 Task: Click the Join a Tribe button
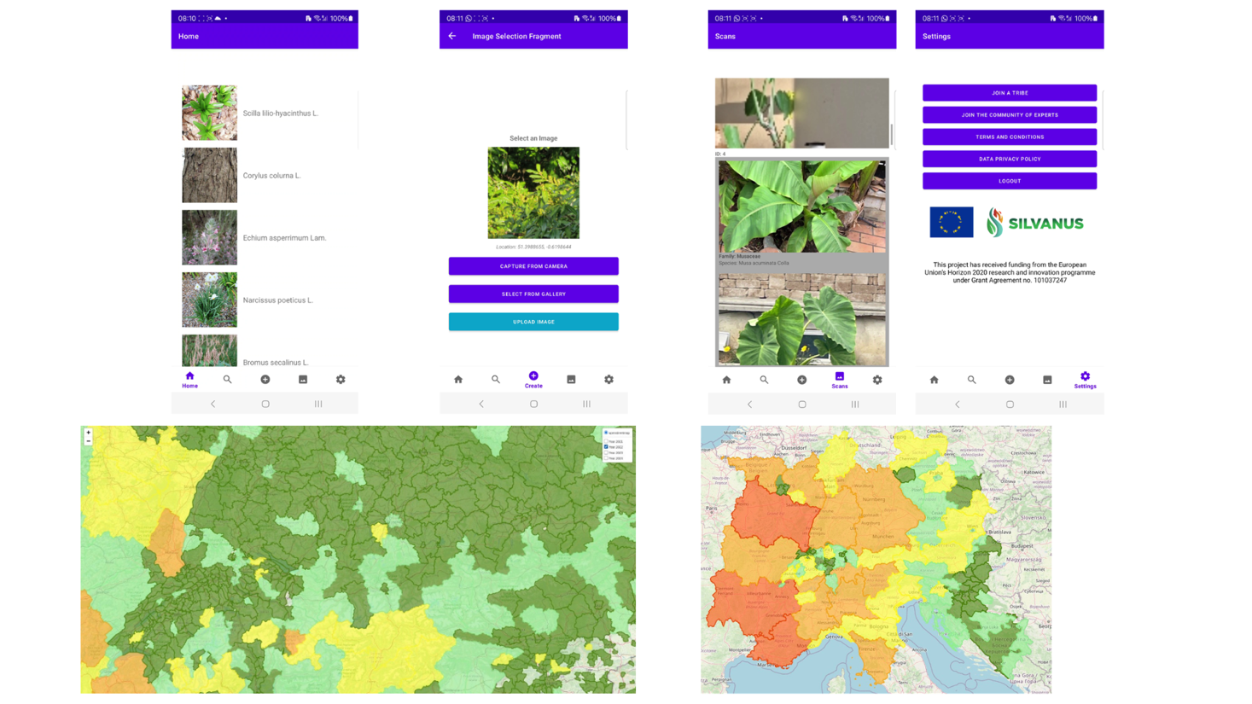tap(1010, 93)
